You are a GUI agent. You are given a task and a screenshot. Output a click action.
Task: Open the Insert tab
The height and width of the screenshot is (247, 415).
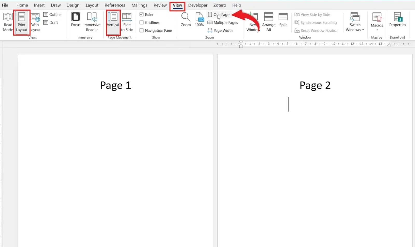[39, 5]
